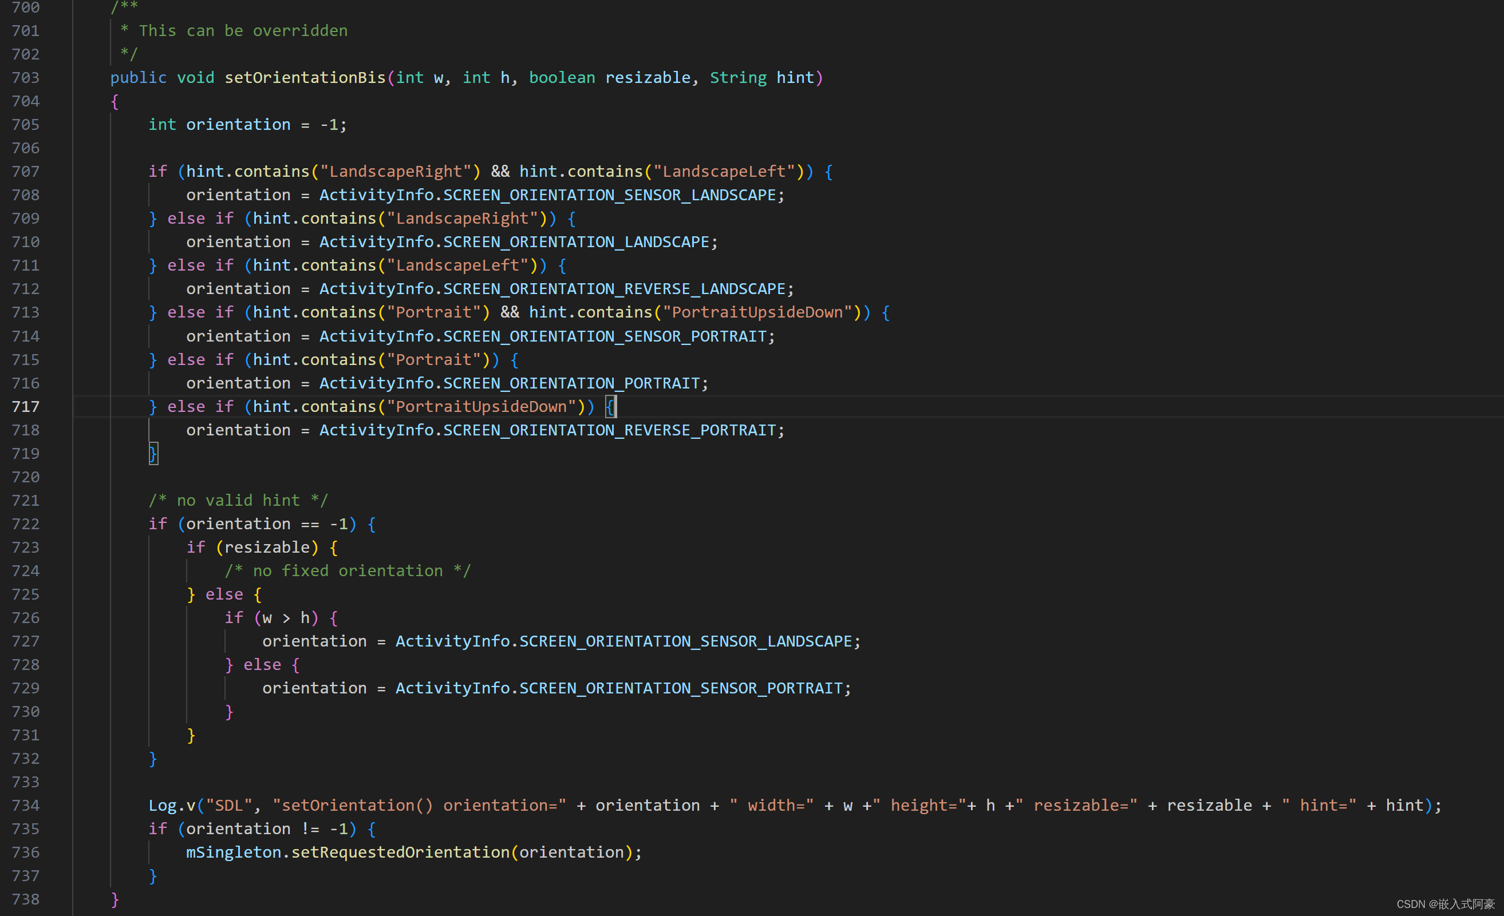Click line number 722 in the gutter
The height and width of the screenshot is (916, 1504).
coord(26,524)
